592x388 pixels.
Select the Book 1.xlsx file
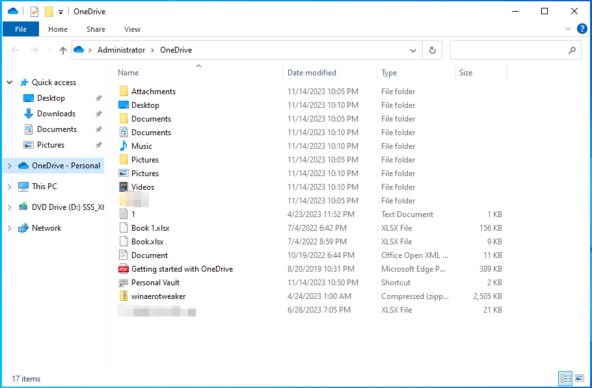click(150, 227)
